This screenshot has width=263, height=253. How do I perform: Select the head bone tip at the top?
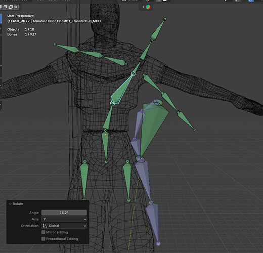tap(165, 19)
